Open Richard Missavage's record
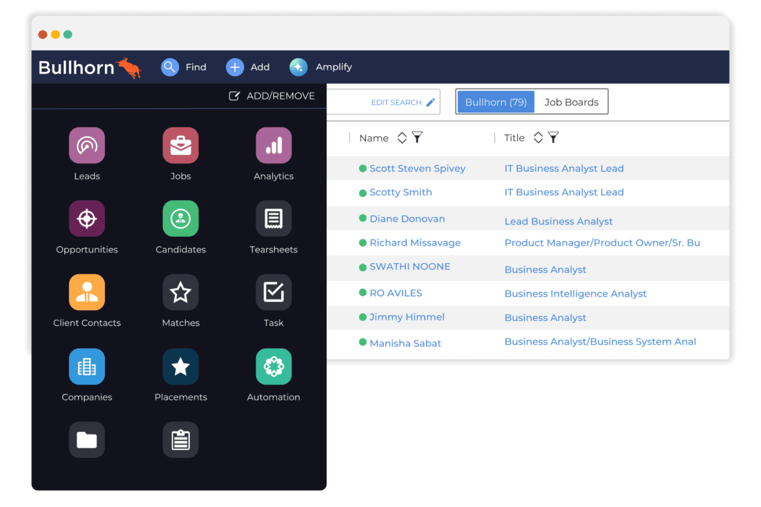Viewport: 761px width, 507px height. [x=415, y=242]
